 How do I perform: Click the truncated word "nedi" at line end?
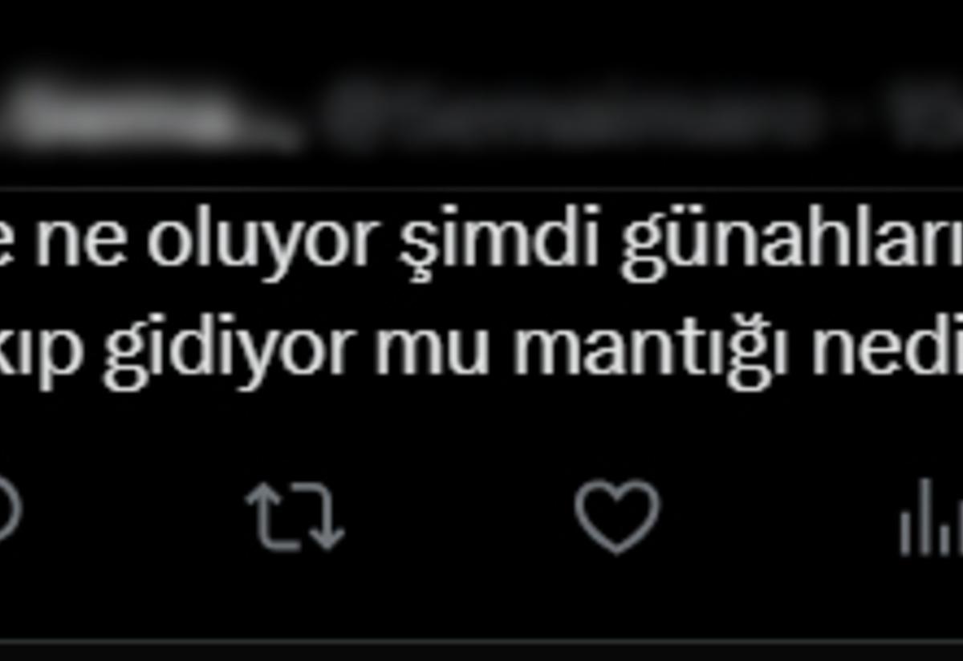click(888, 349)
